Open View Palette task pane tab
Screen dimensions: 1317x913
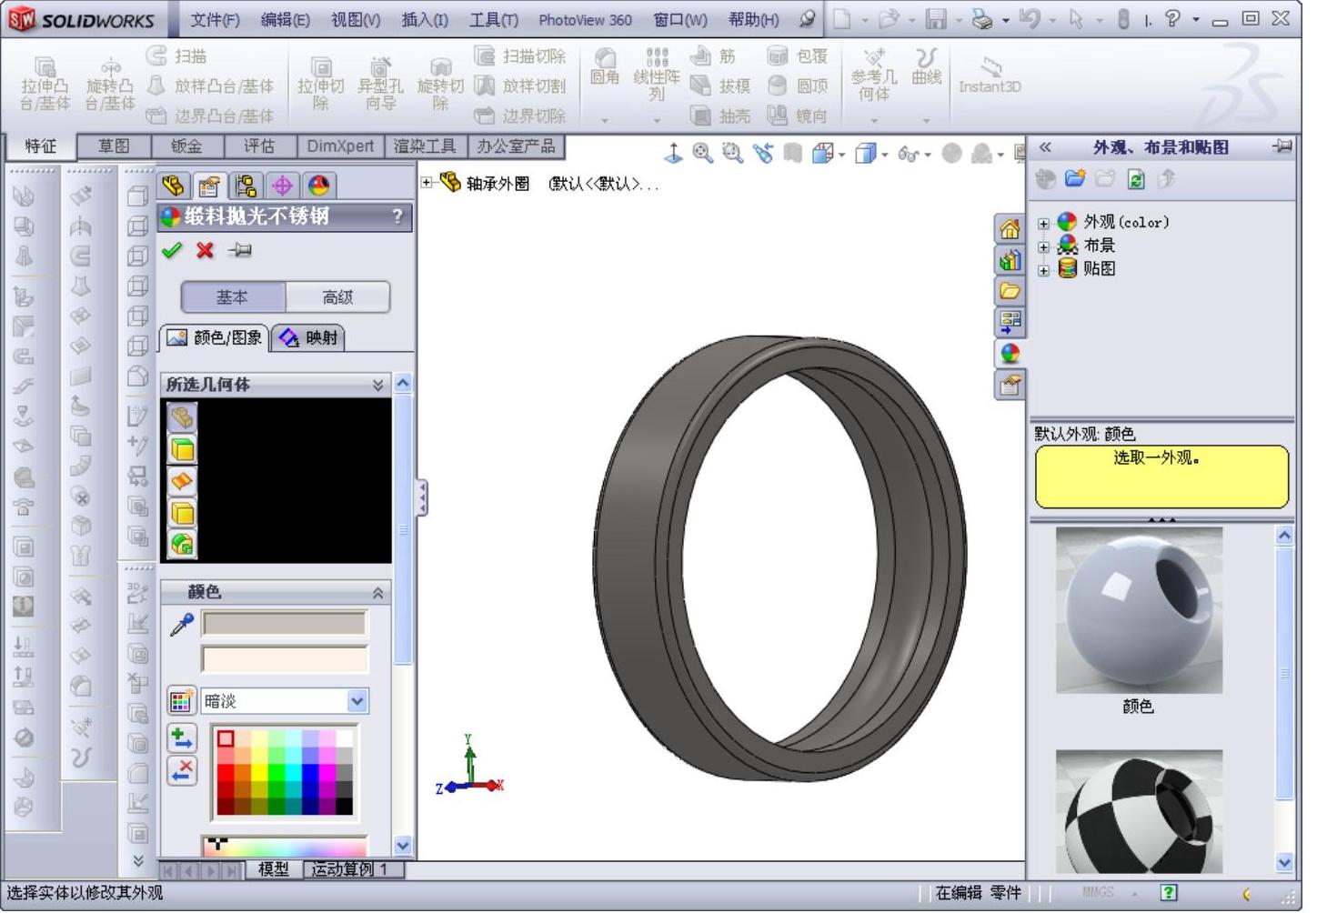(x=1010, y=322)
